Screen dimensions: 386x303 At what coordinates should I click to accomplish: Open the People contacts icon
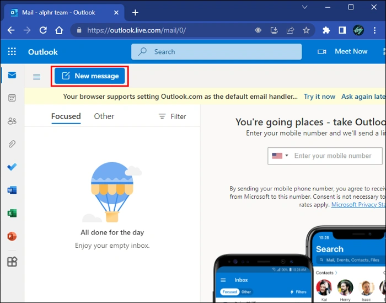click(x=12, y=121)
